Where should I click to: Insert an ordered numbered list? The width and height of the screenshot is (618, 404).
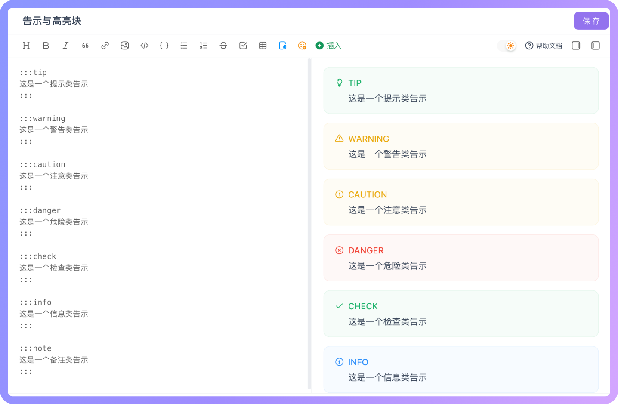(204, 46)
